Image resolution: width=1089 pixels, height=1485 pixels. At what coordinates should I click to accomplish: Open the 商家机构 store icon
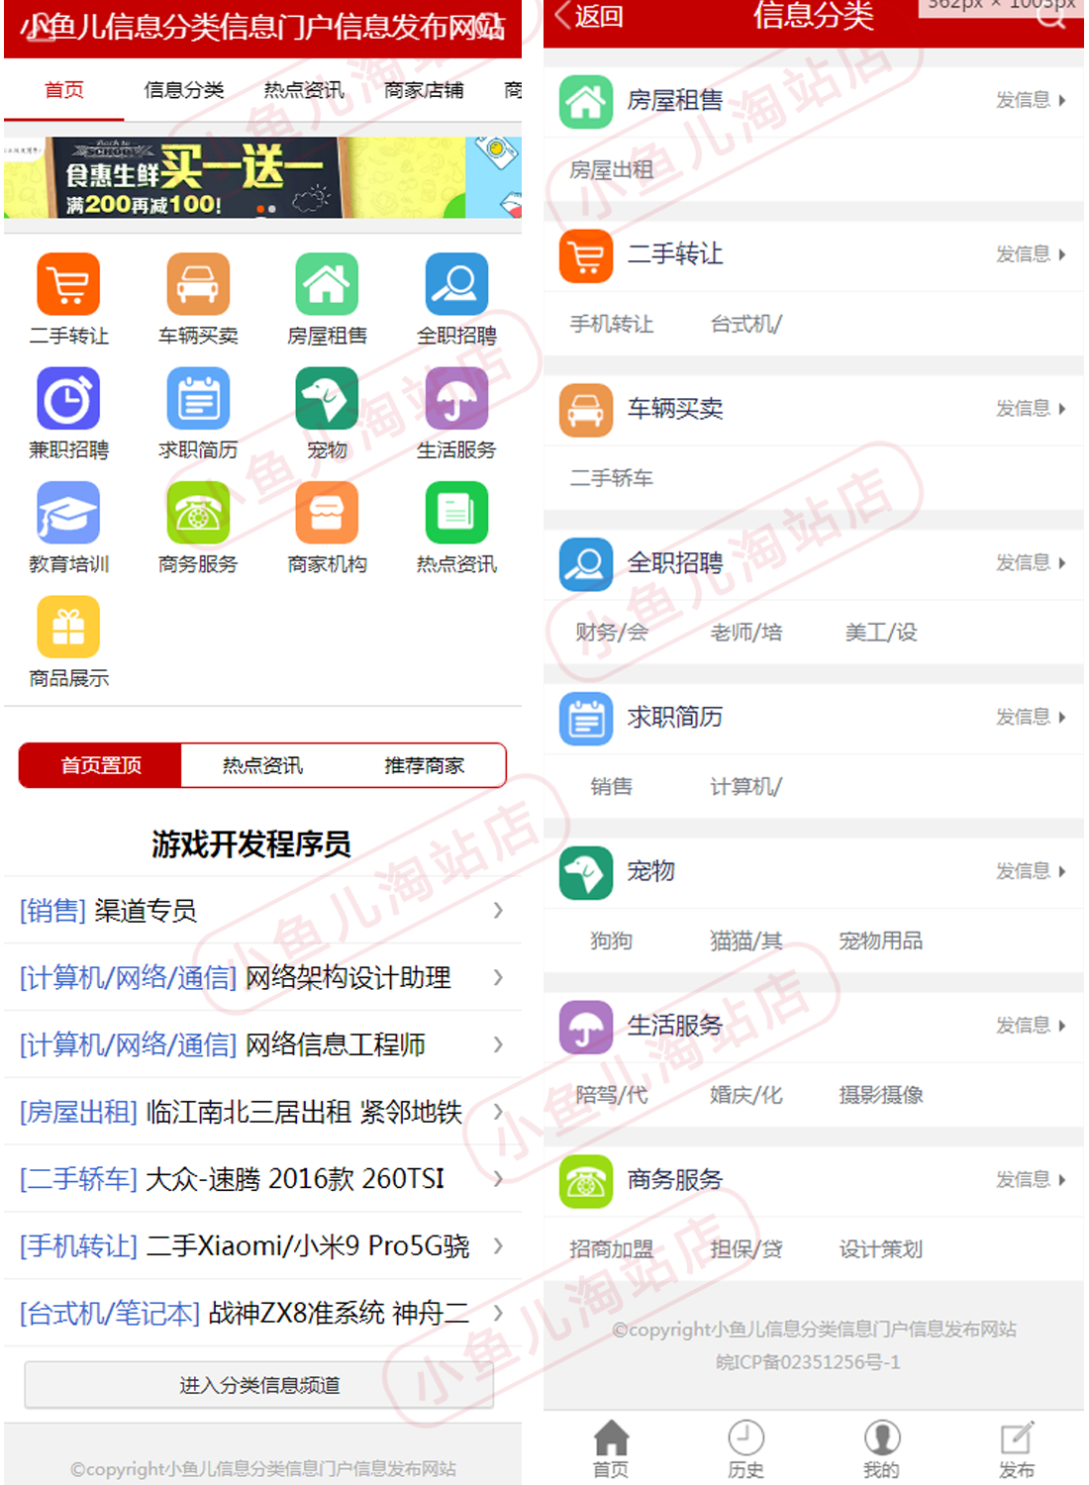click(x=327, y=513)
